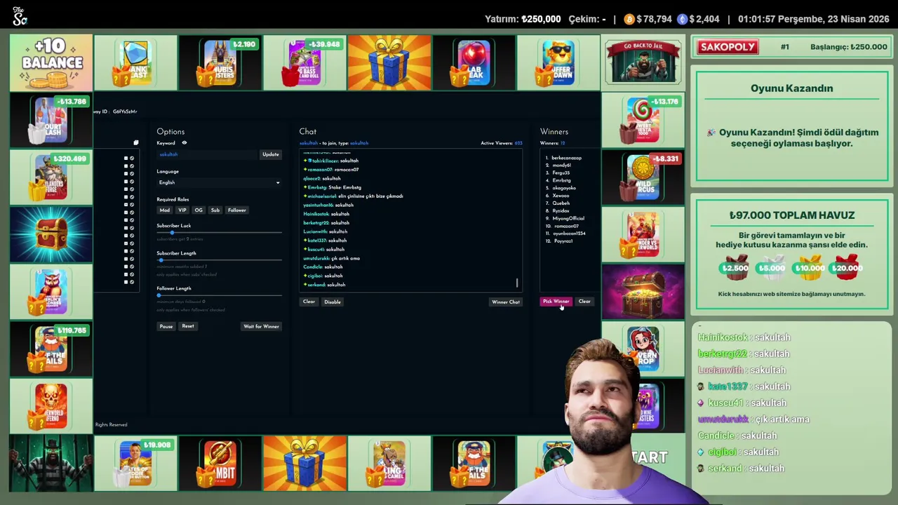Toggle the VIP required role
This screenshot has height=505, width=898.
tap(182, 210)
